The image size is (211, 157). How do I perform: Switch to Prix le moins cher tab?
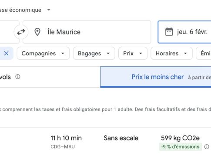[x=156, y=77]
